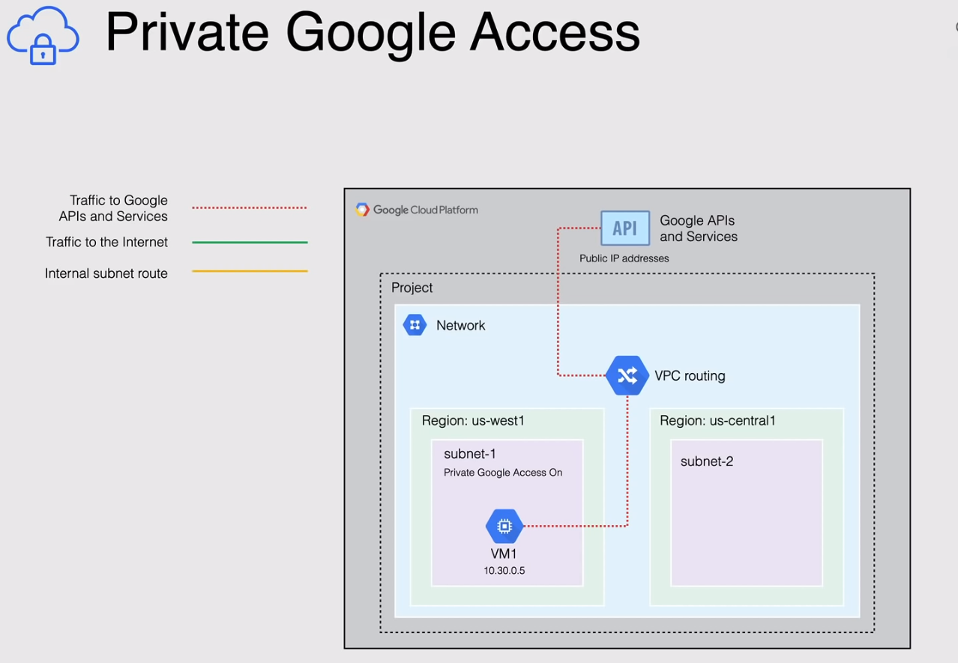Image resolution: width=958 pixels, height=663 pixels.
Task: Click the VM1 name label
Action: (x=504, y=555)
